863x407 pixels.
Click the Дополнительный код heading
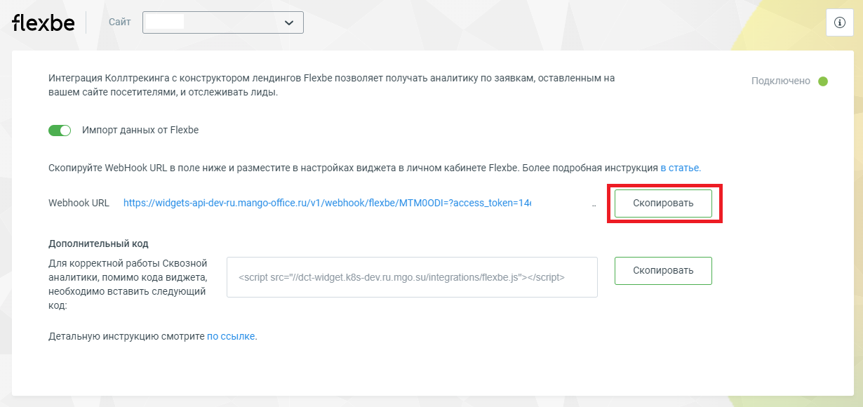(98, 244)
